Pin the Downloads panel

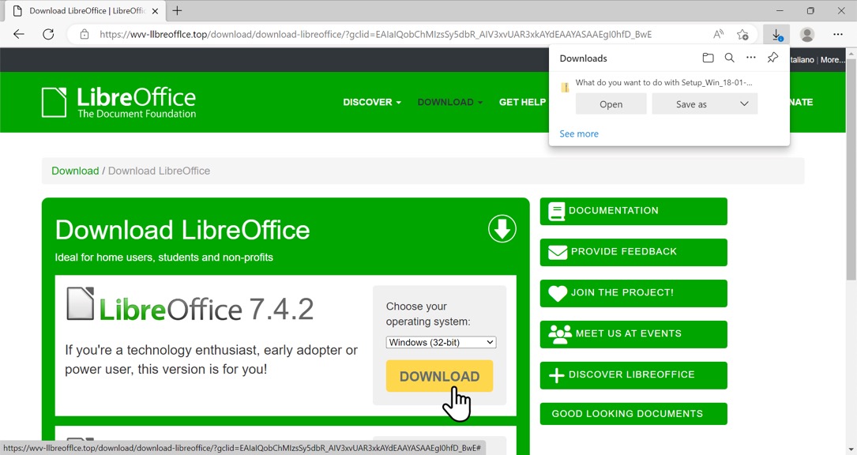coord(772,58)
